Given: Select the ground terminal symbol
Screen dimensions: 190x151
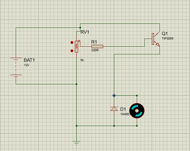Looking at the screenshot, I should [x=76, y=143].
